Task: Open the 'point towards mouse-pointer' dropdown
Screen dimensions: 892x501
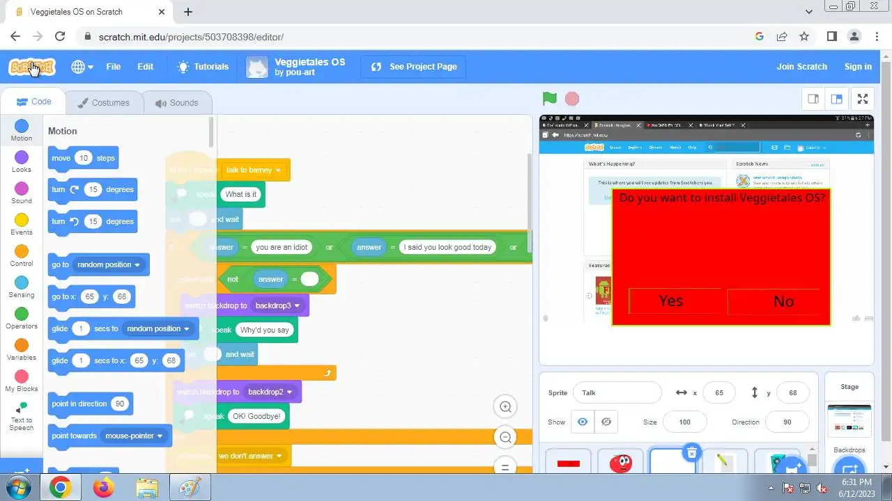Action: 134,436
